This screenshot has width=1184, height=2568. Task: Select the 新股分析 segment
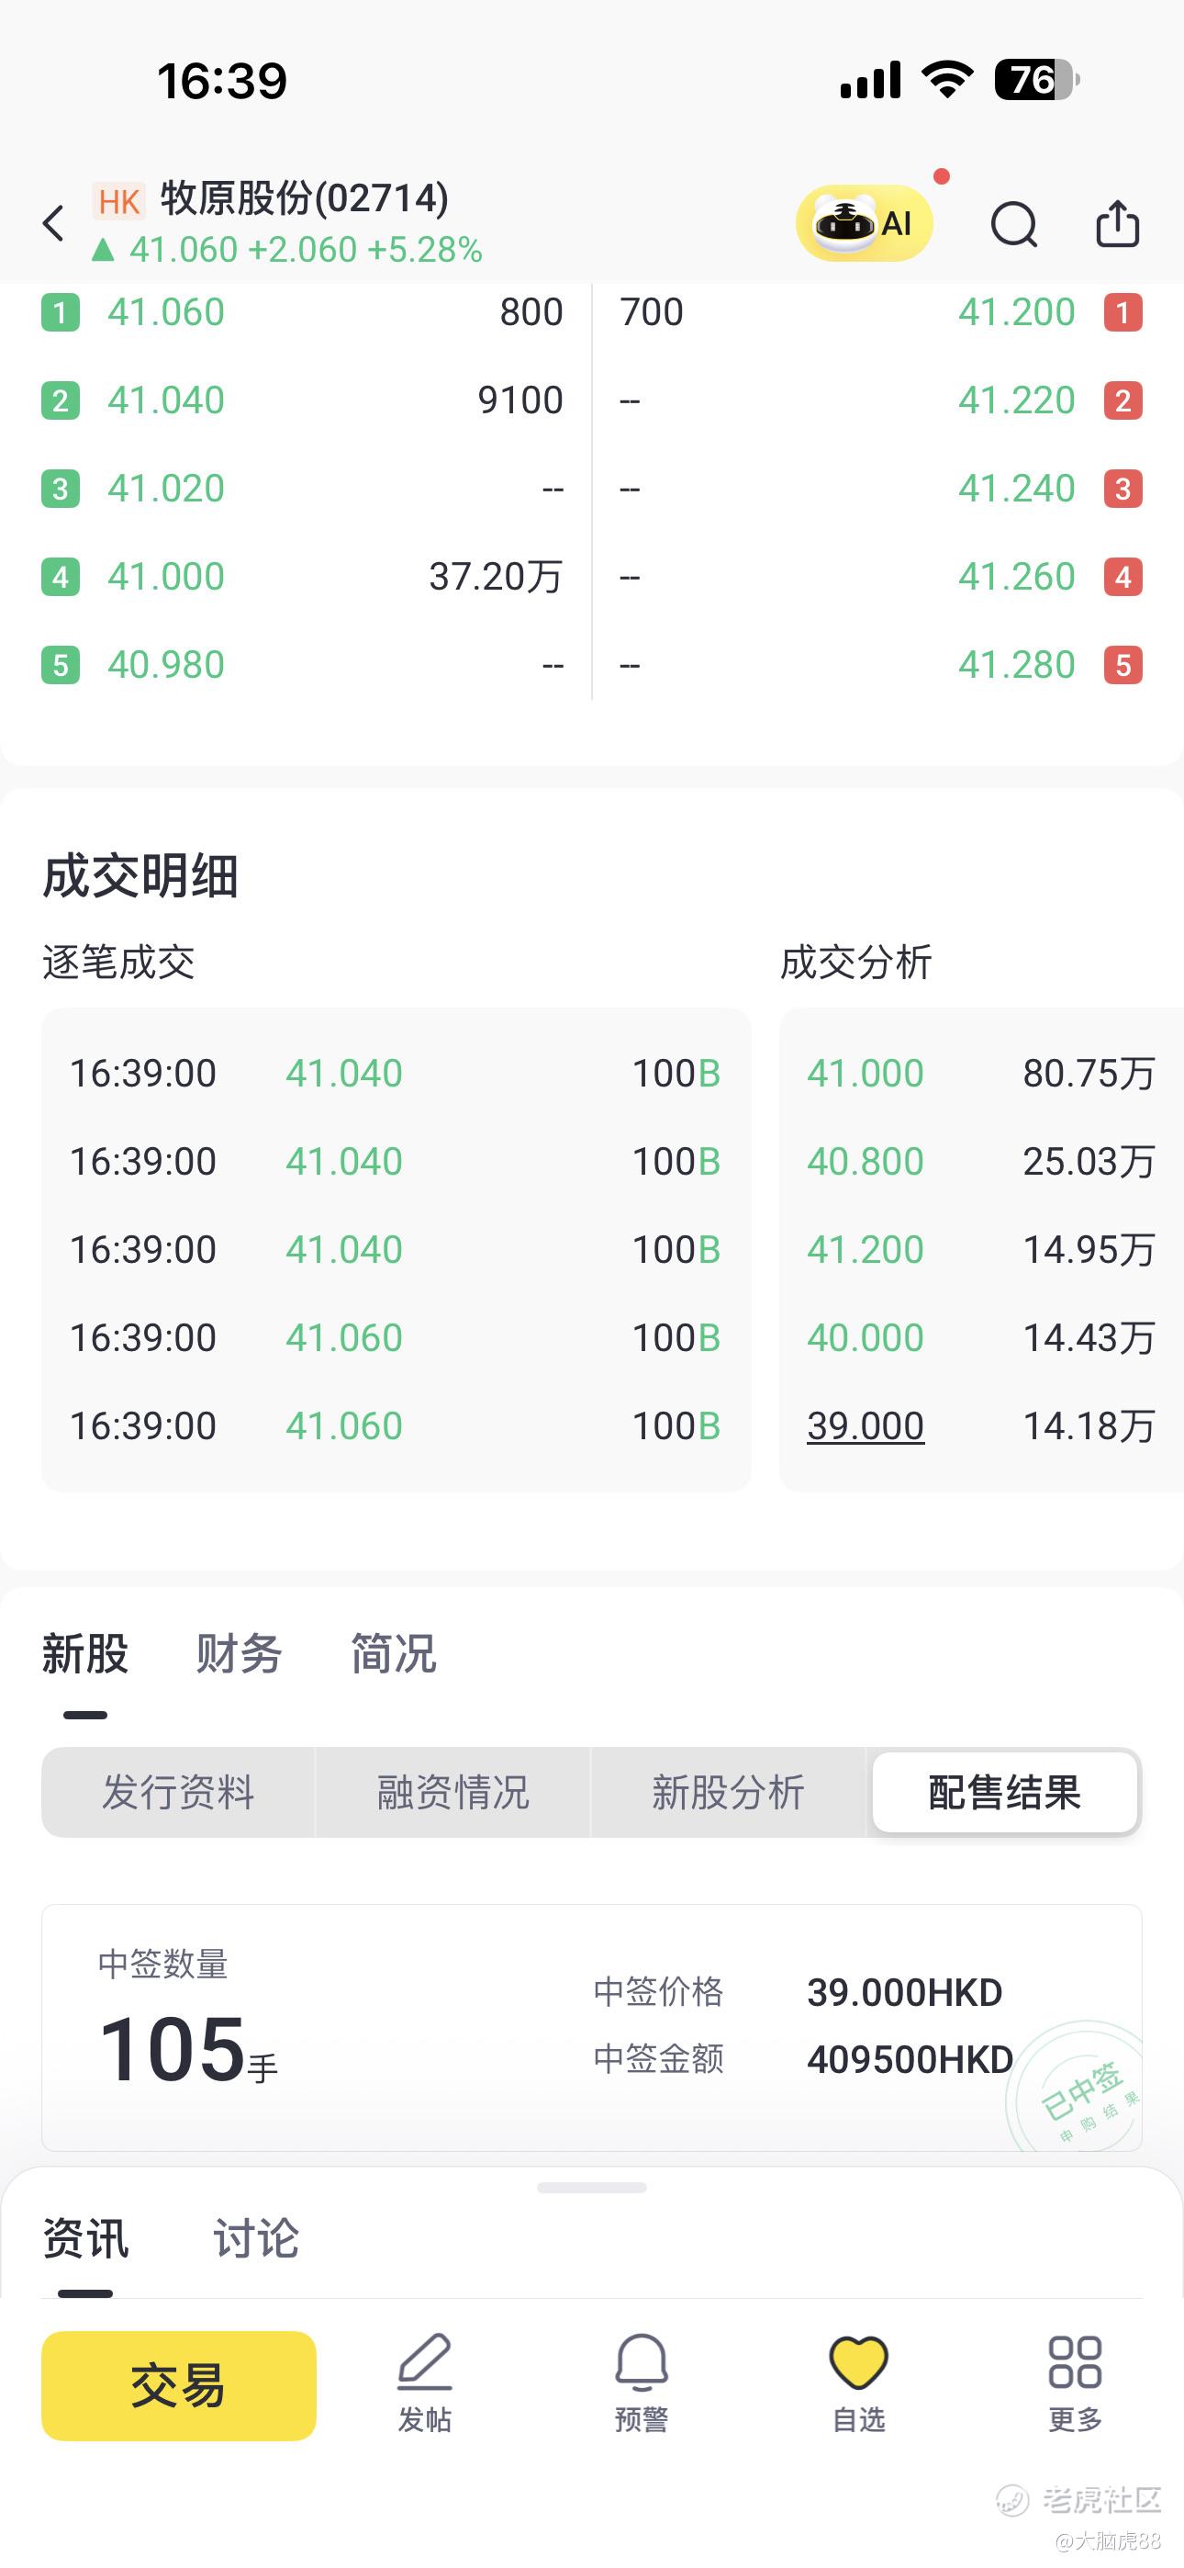coord(729,1793)
